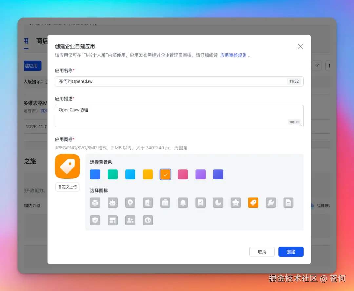354x291 pixels.
Task: Select the currently highlighted tag icon
Action: (x=253, y=203)
